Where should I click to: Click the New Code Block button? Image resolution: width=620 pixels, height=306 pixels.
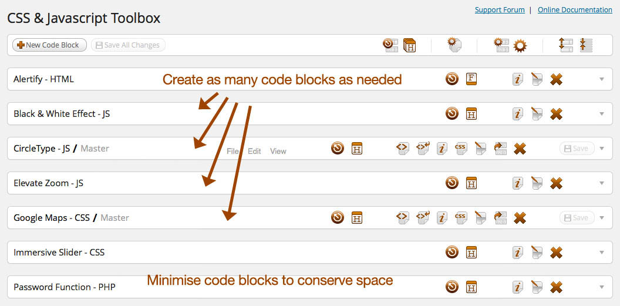coord(49,45)
